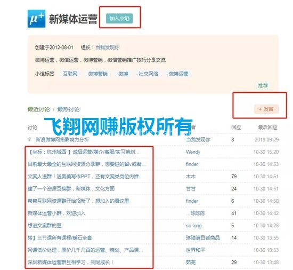Image resolution: width=293 pixels, height=270 pixels.
Task: Open author ...陈陈陈 profile
Action: click(x=196, y=213)
